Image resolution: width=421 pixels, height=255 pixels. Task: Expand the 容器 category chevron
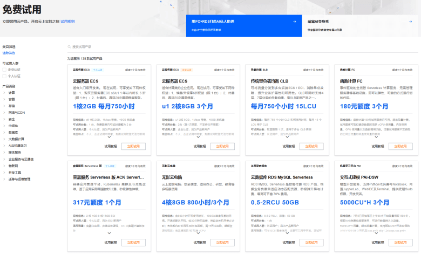tap(4, 100)
